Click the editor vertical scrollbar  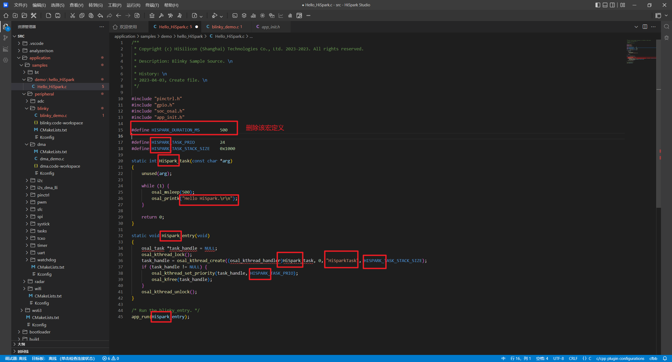click(658, 123)
